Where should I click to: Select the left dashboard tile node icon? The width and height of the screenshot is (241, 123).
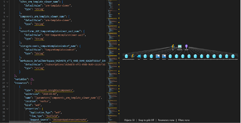click(x=158, y=56)
